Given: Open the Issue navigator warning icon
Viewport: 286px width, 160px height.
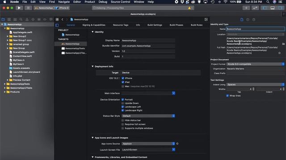Looking at the screenshot, I should [27, 20].
